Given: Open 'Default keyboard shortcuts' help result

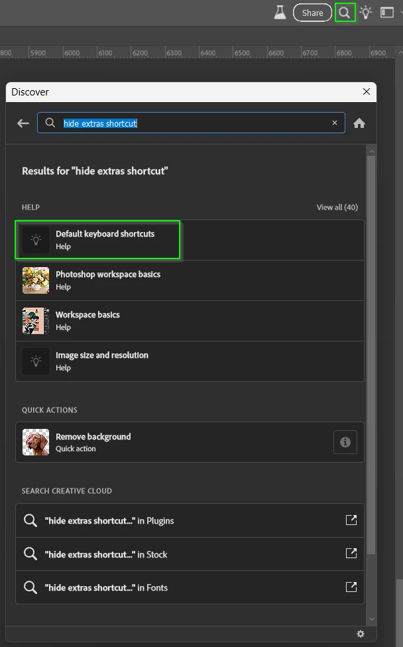Looking at the screenshot, I should 190,240.
